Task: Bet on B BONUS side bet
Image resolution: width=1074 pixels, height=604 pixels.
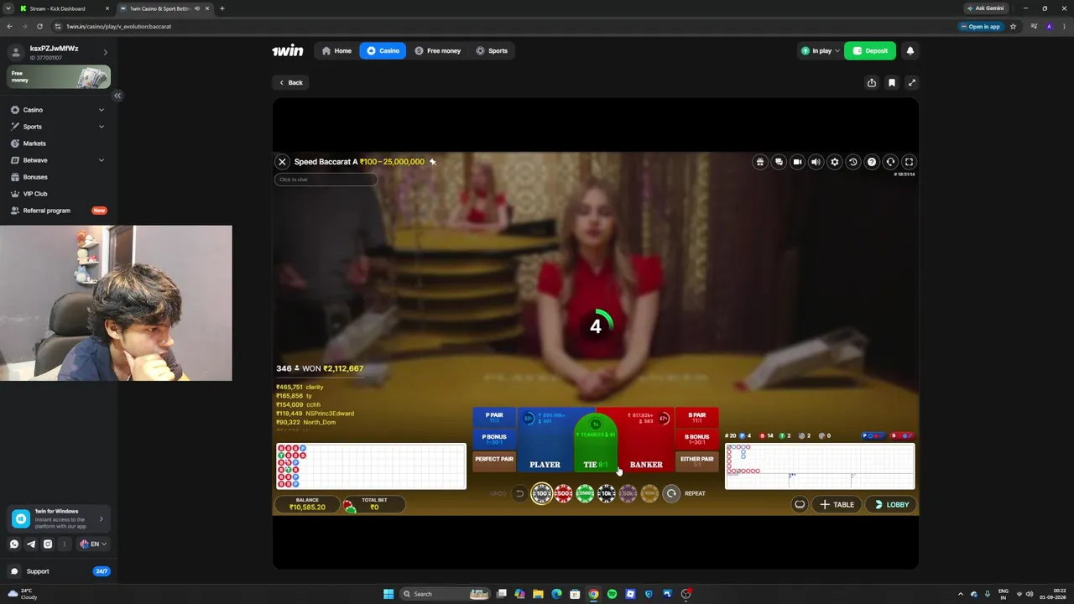Action: click(697, 439)
